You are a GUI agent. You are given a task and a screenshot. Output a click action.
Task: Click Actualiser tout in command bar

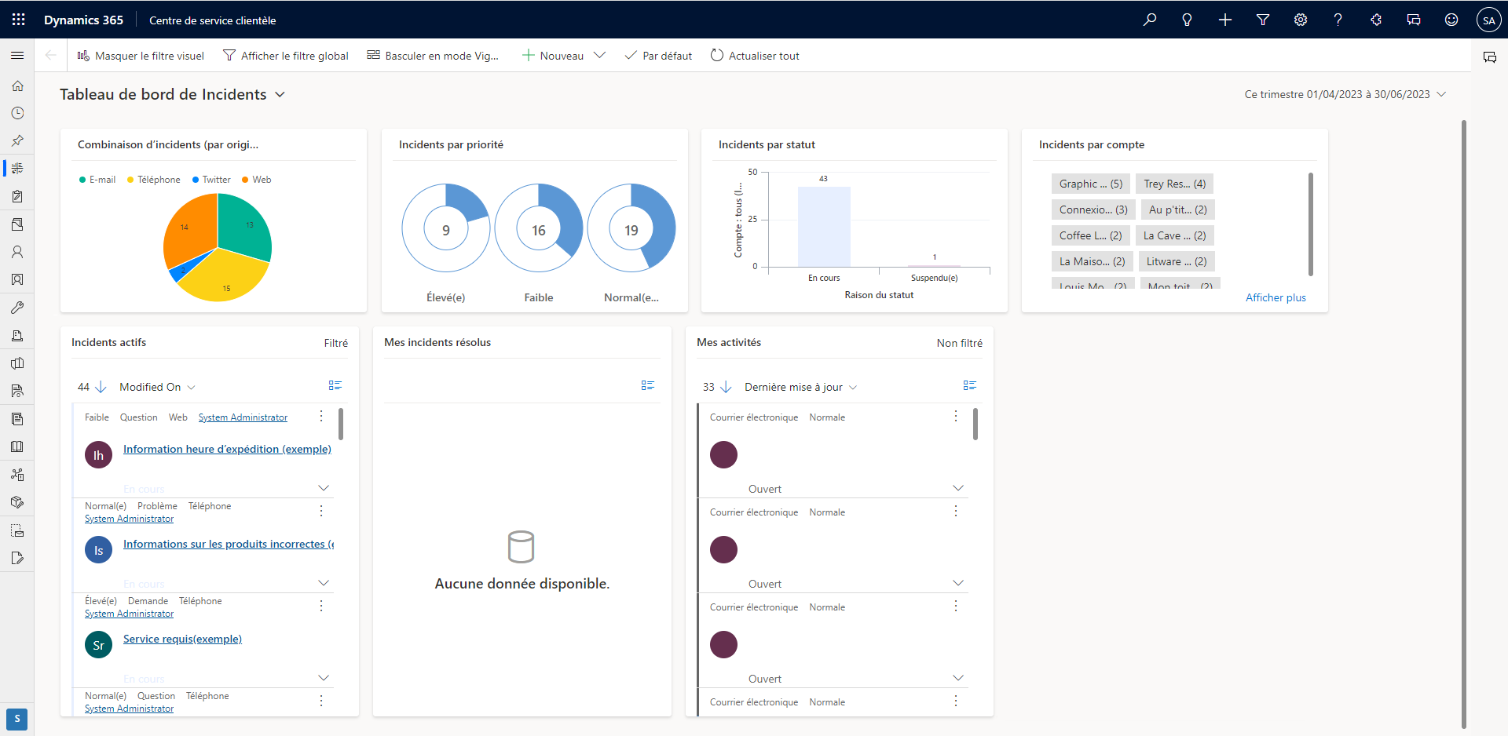point(755,56)
